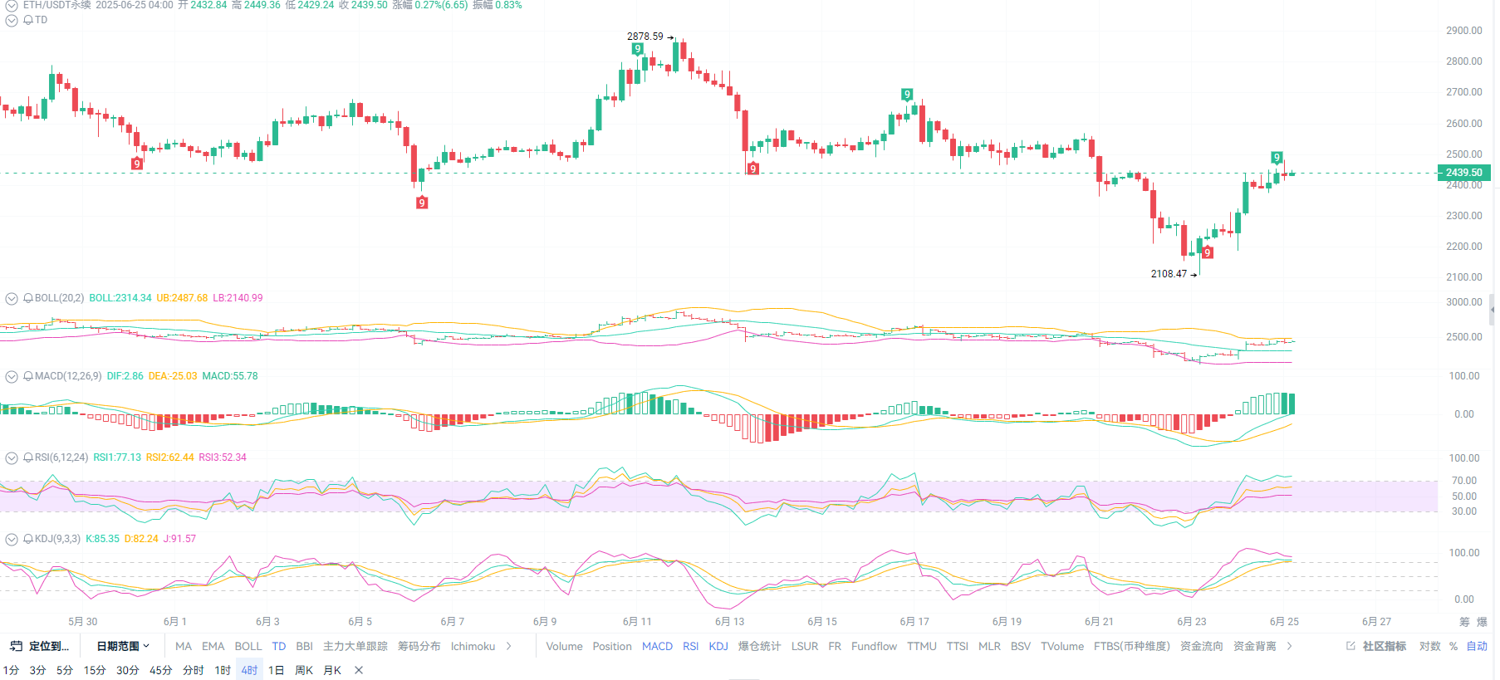Close the timeframe bar with X
Viewport: 1500px width, 680px height.
359,670
